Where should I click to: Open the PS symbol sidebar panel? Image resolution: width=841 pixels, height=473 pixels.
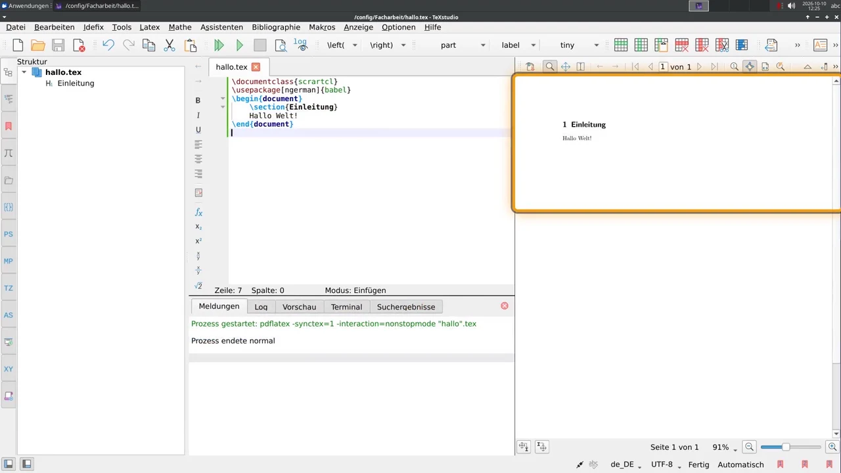coord(9,234)
